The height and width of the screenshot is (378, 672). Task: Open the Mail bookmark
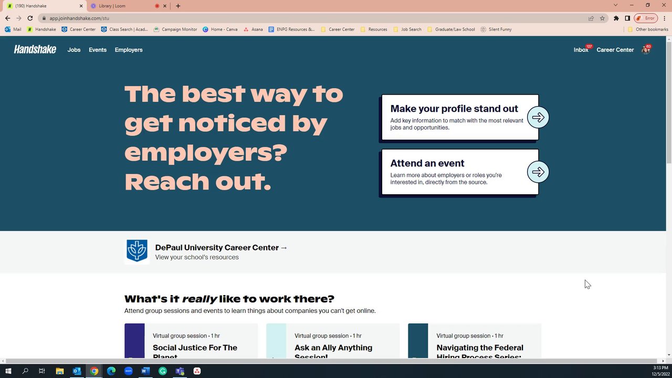point(13,29)
